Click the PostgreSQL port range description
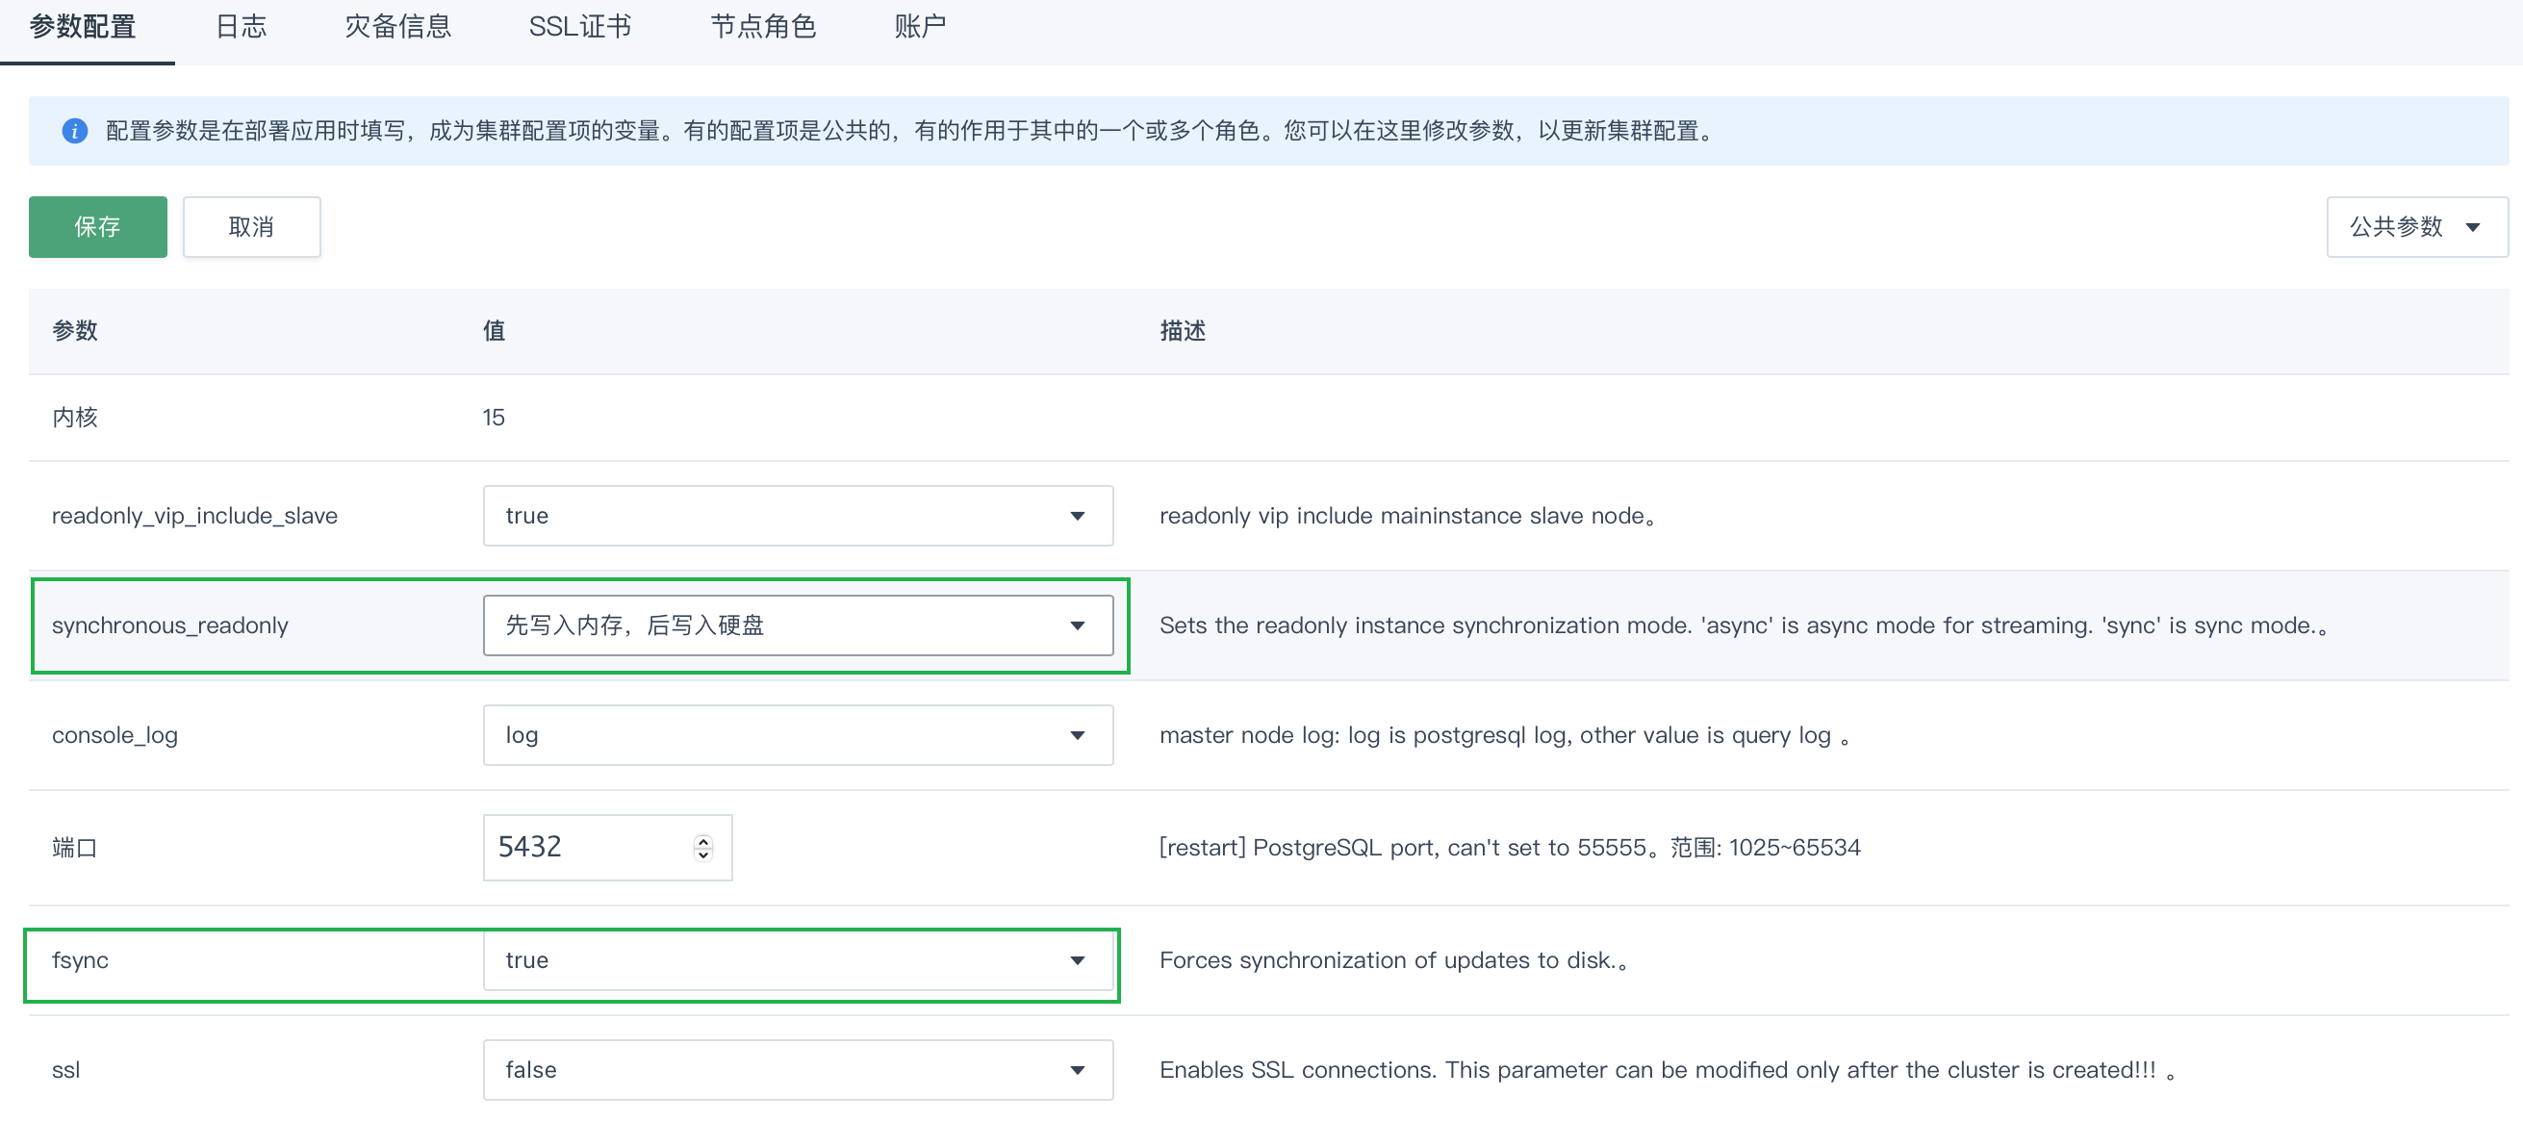The width and height of the screenshot is (2523, 1122). (1510, 848)
